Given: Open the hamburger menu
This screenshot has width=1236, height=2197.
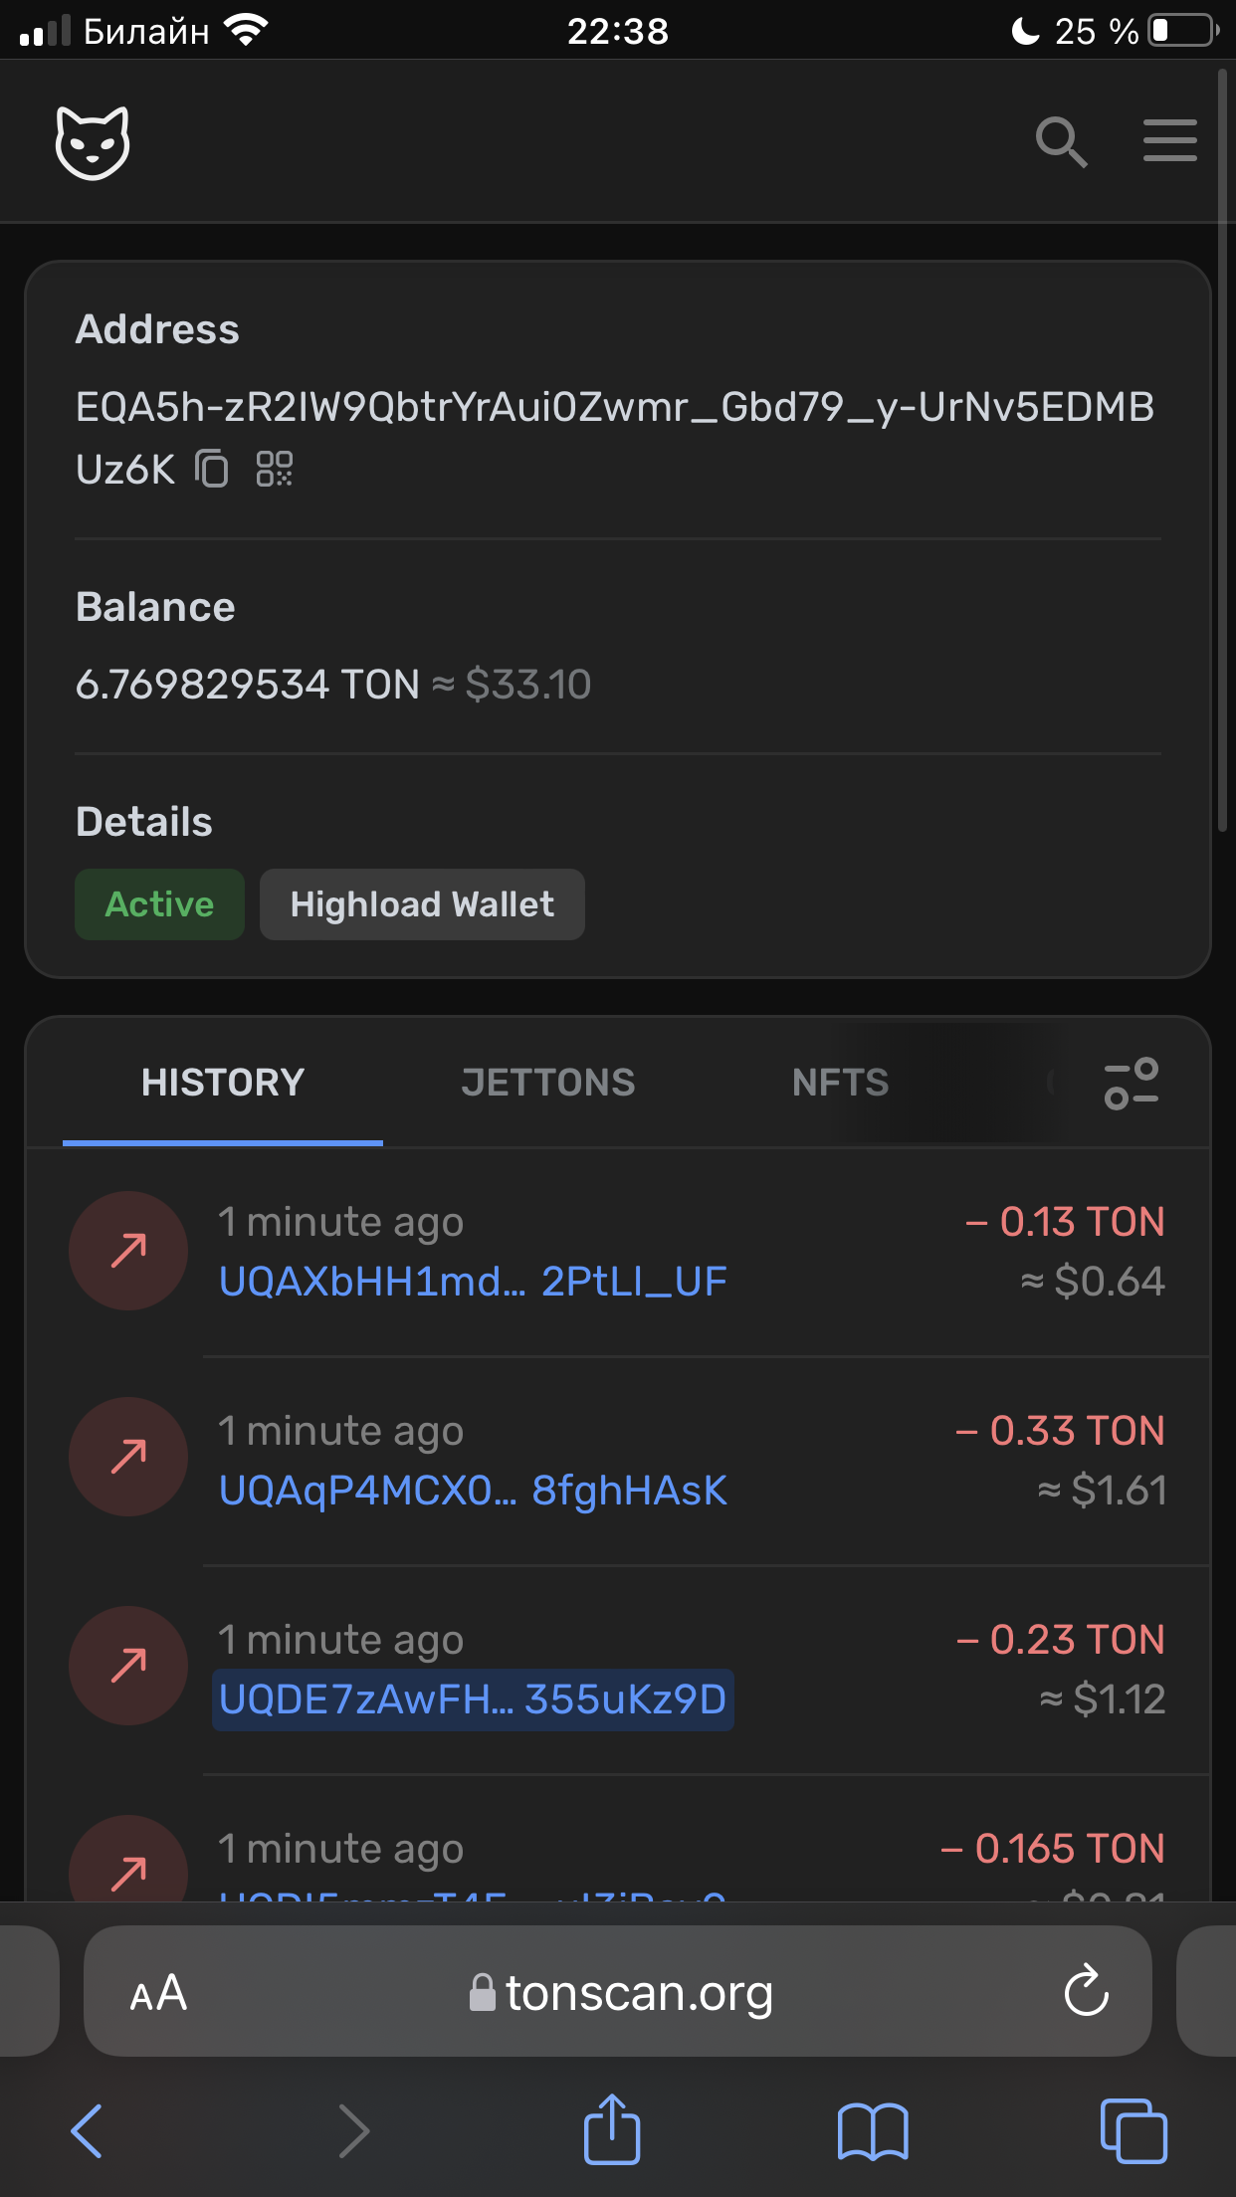Looking at the screenshot, I should click(1169, 139).
